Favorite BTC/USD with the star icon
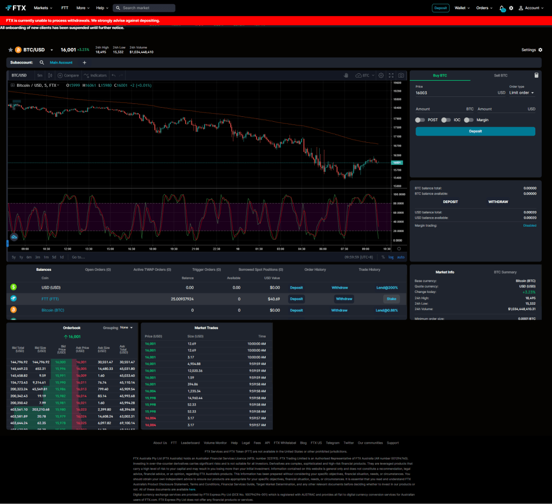 (x=10, y=50)
